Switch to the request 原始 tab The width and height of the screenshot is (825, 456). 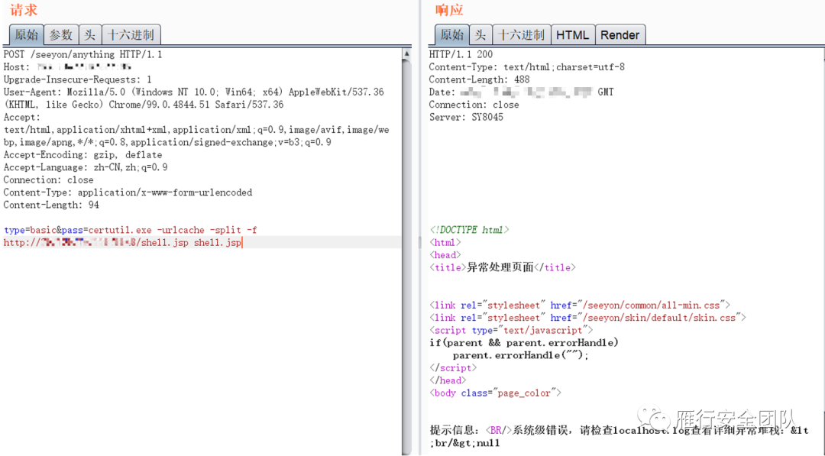coord(26,34)
